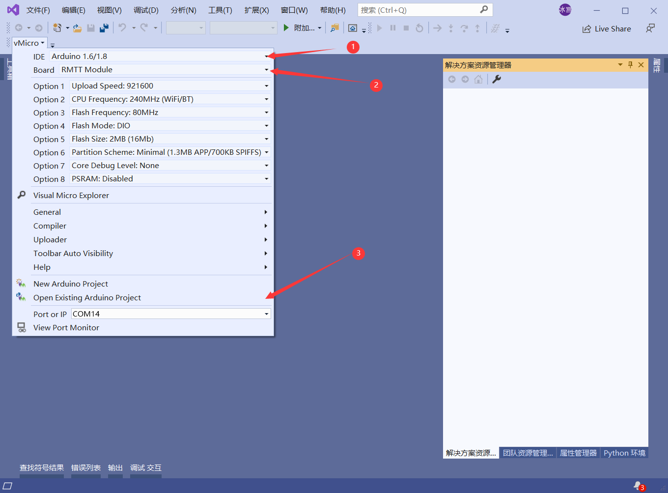
Task: Switch to the 团队资源管理 tab
Action: click(528, 453)
